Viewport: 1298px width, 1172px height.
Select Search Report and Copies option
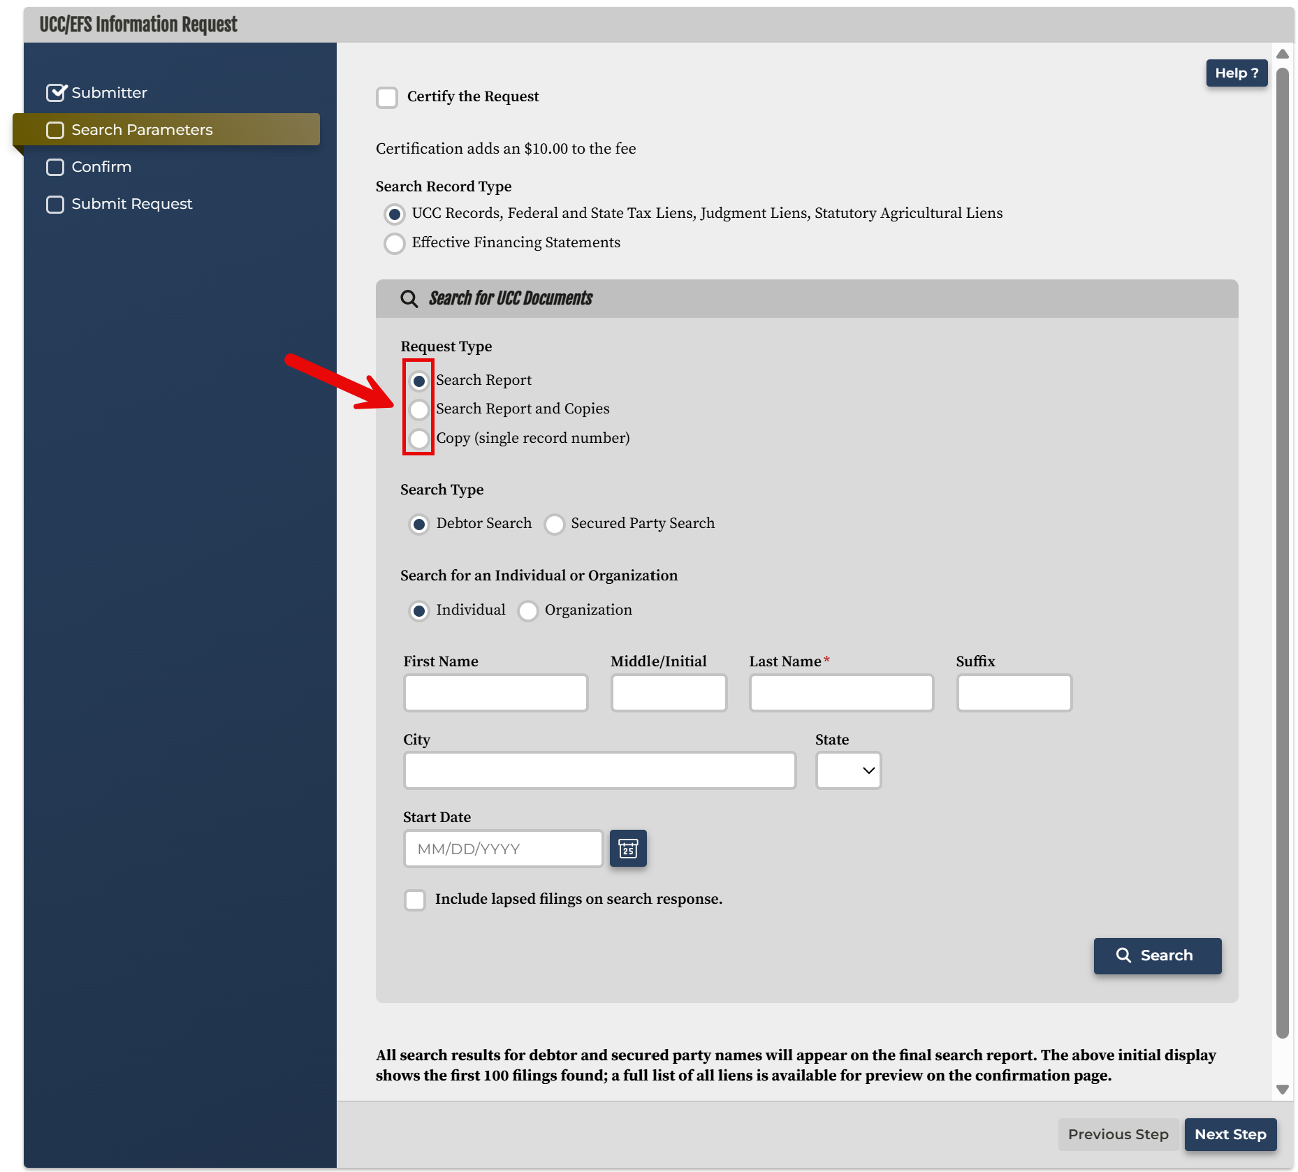tap(418, 409)
